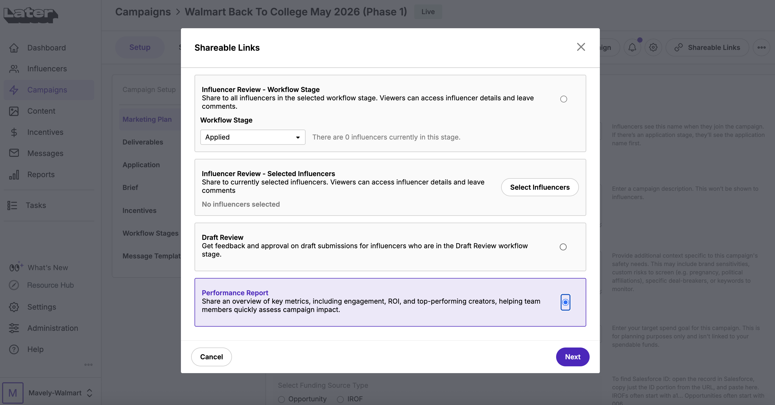Click the Cancel button
The width and height of the screenshot is (775, 405).
(x=212, y=357)
